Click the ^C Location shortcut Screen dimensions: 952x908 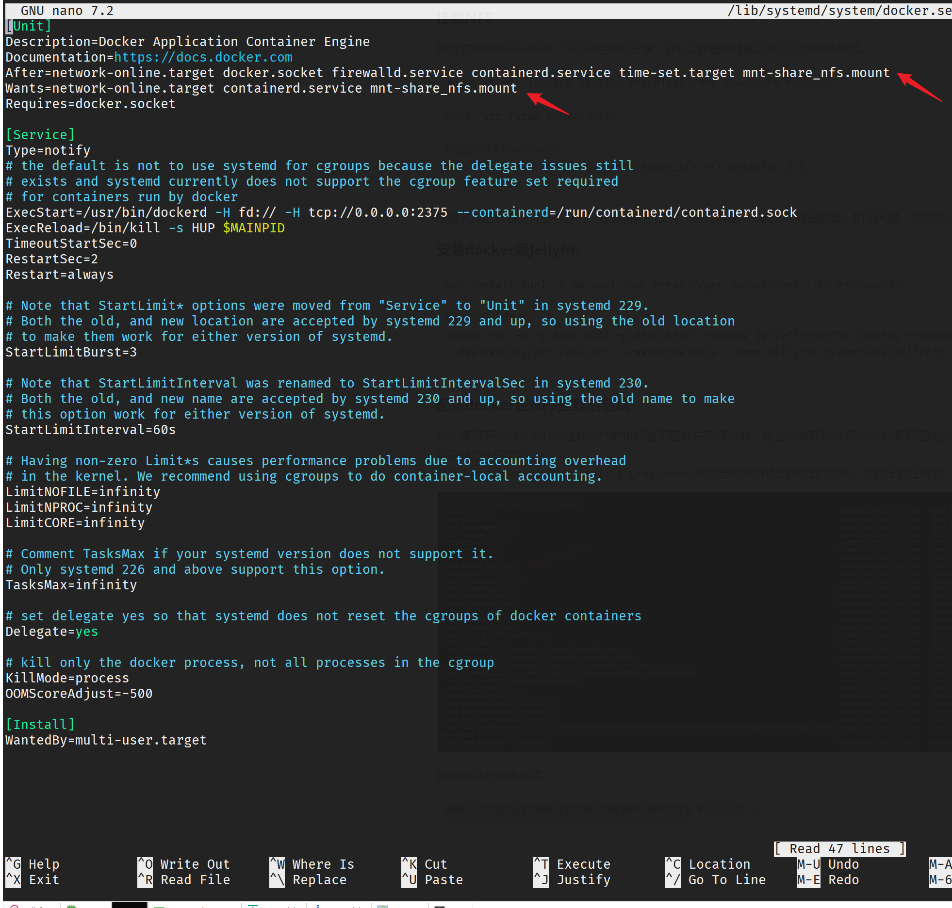(x=708, y=864)
